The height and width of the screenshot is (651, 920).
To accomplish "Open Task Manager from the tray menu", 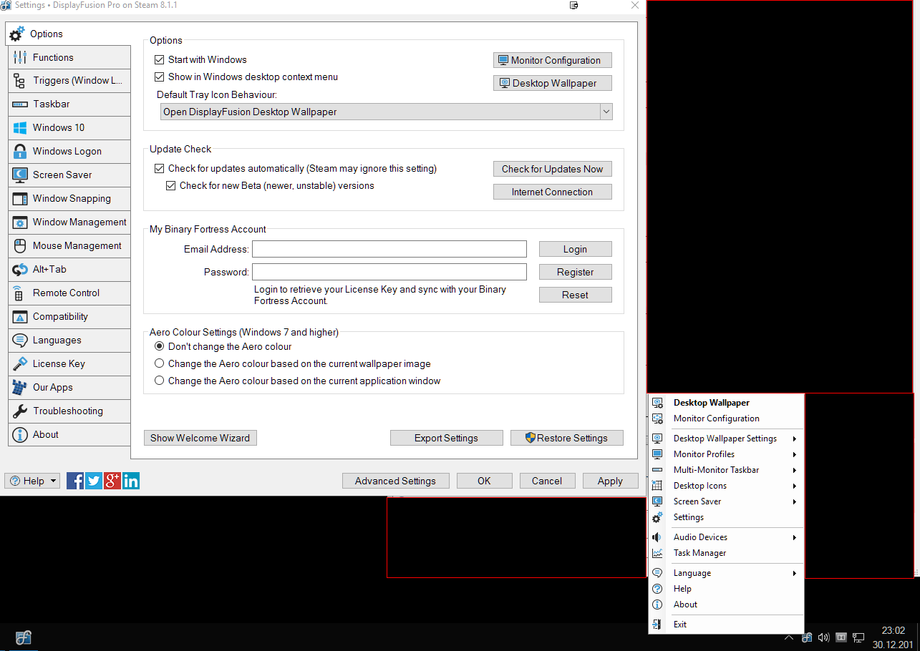I will (726, 553).
